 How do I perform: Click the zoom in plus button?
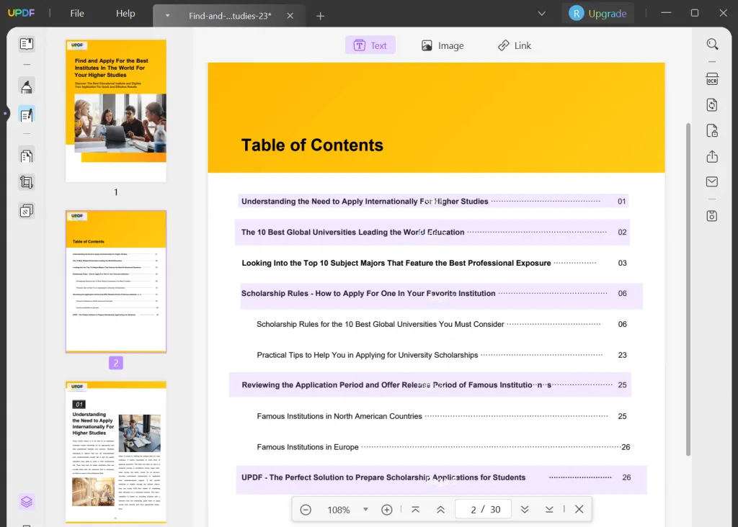point(387,510)
